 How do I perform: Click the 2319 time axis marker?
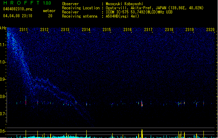click(x=190, y=30)
